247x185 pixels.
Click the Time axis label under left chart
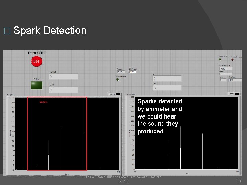(67, 174)
